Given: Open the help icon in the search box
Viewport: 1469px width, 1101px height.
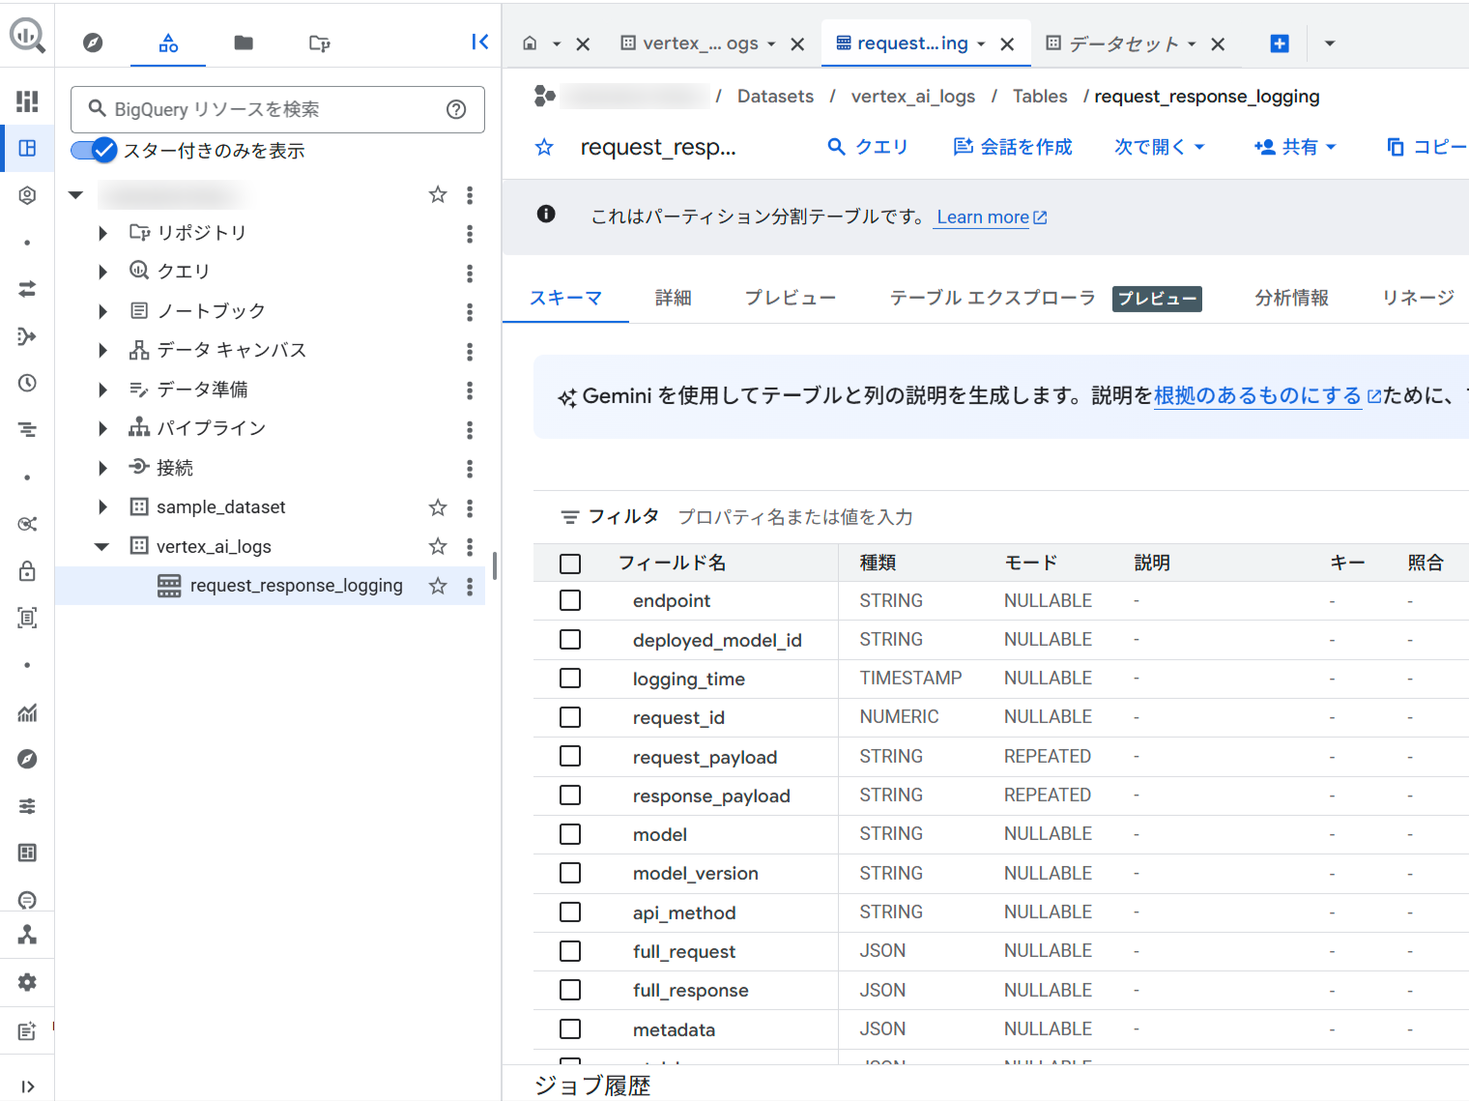Looking at the screenshot, I should (456, 109).
